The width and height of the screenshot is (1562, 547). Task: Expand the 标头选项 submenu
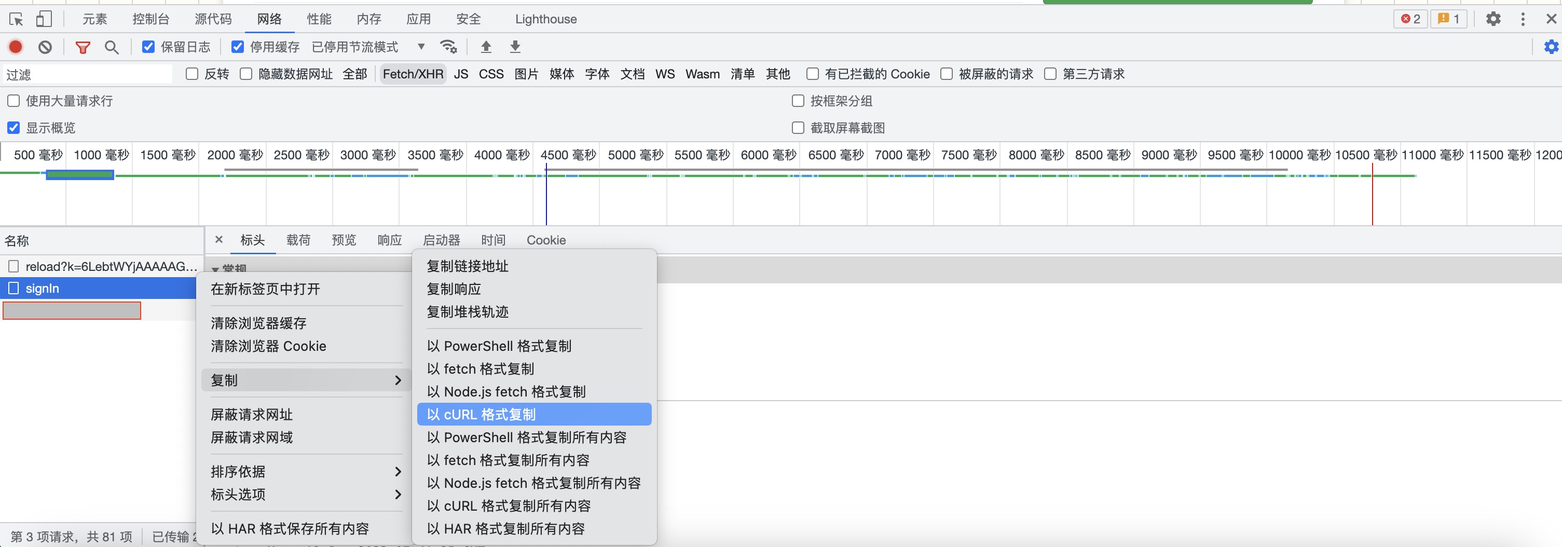[x=306, y=494]
